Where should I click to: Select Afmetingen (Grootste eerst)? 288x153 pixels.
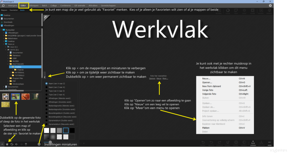(58, 102)
